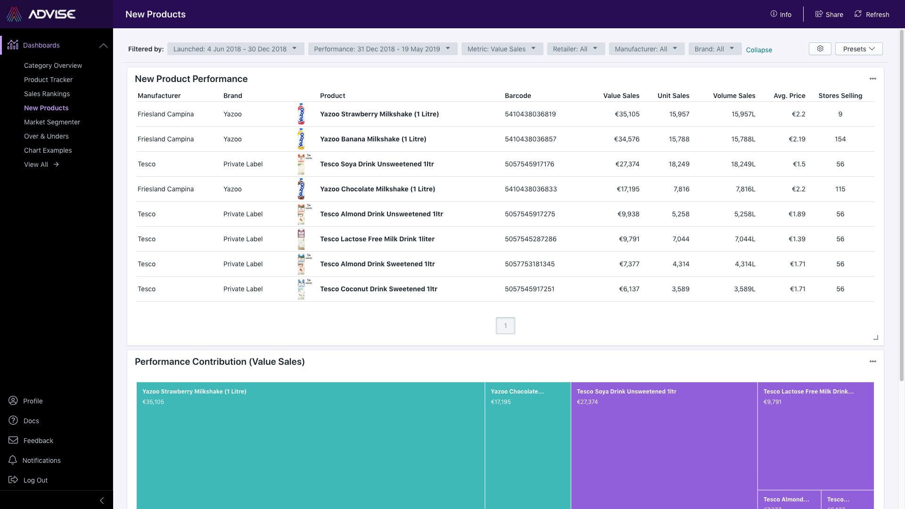
Task: Open the Product Tracker dashboard
Action: tap(48, 80)
